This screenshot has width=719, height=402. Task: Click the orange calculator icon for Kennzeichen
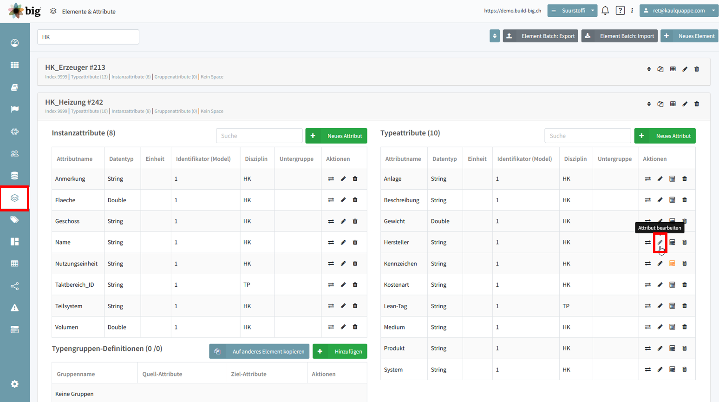pyautogui.click(x=672, y=264)
